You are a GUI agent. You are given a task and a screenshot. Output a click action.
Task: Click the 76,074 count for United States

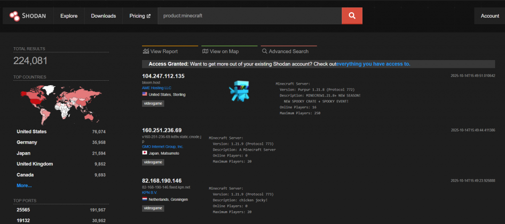[99, 132]
